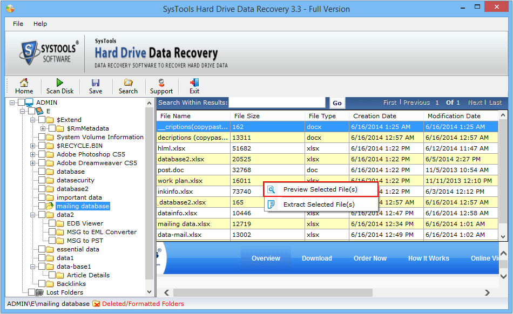This screenshot has width=513, height=314.
Task: Open the File menu
Action: (18, 24)
